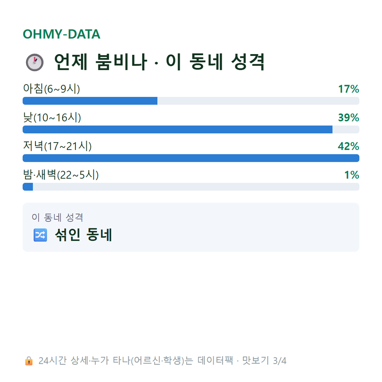Click the OHMY-DATA brand text
This screenshot has width=382, height=382.
62,34
